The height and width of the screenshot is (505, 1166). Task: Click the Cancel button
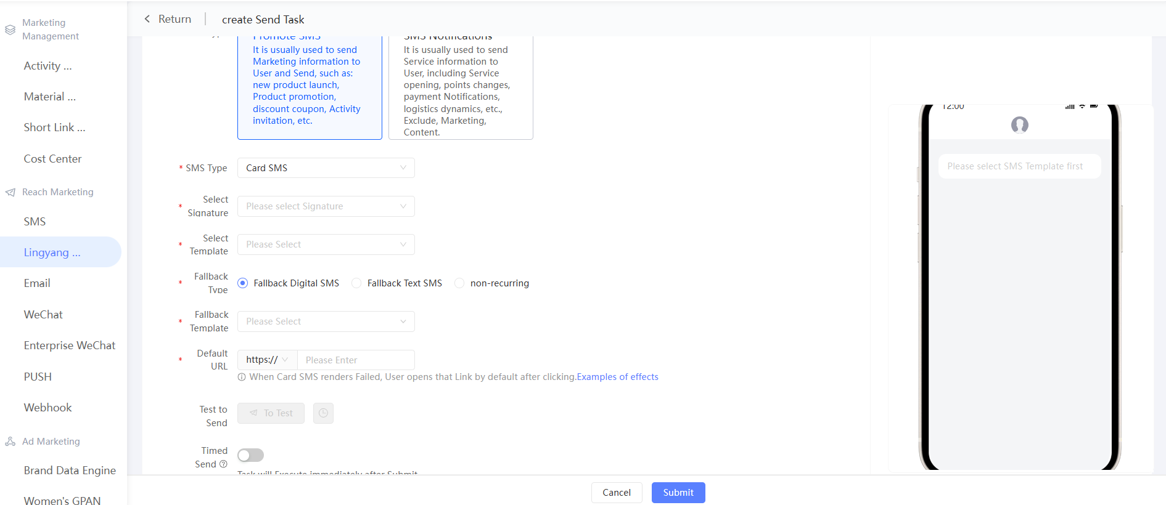617,493
